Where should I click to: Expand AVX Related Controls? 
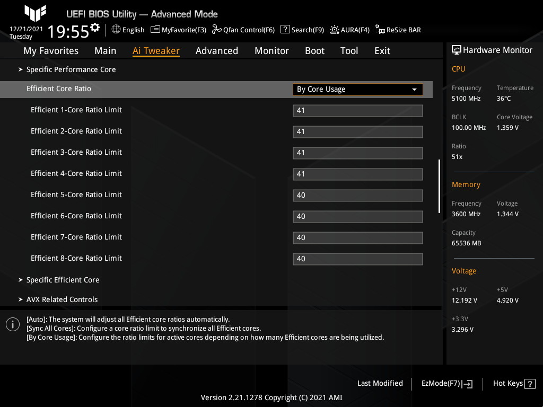[62, 299]
